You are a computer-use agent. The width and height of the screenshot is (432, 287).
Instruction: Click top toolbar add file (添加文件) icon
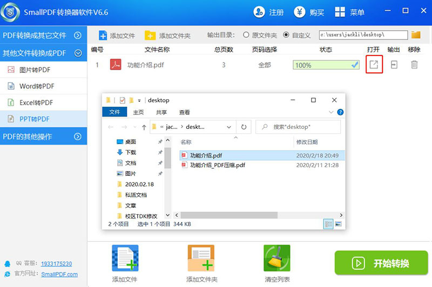pos(103,36)
